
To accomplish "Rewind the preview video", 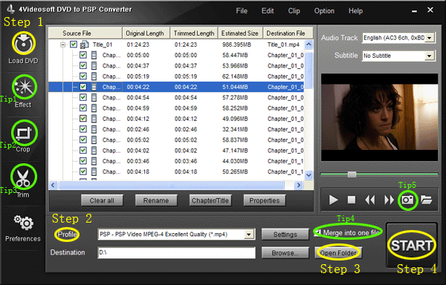I will pos(369,200).
